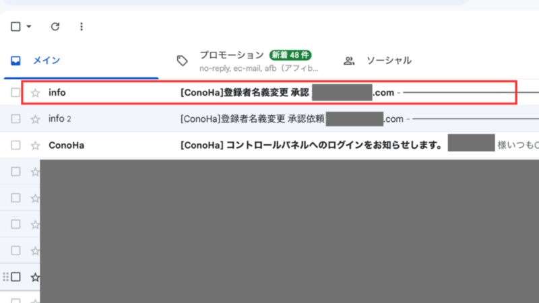Tick the select-all checkbox in toolbar
The image size is (539, 303).
click(x=15, y=27)
